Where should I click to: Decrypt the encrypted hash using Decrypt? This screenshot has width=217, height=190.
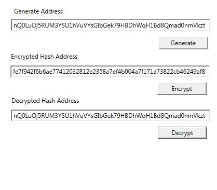(182, 133)
